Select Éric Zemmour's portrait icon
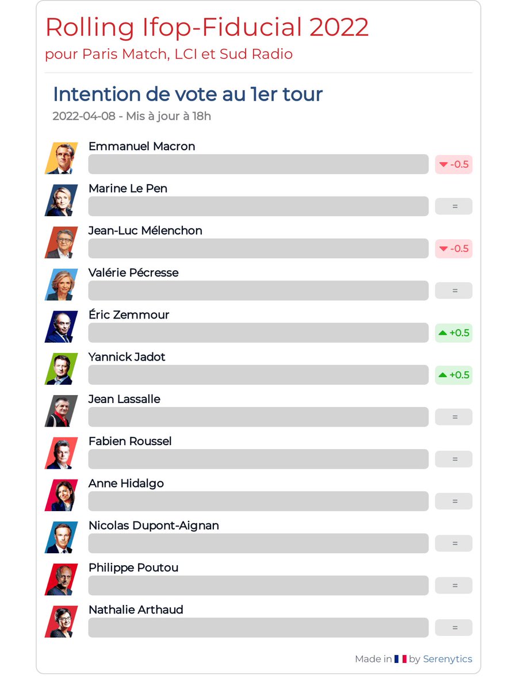Viewport: 517px width, 690px height. coord(62,327)
